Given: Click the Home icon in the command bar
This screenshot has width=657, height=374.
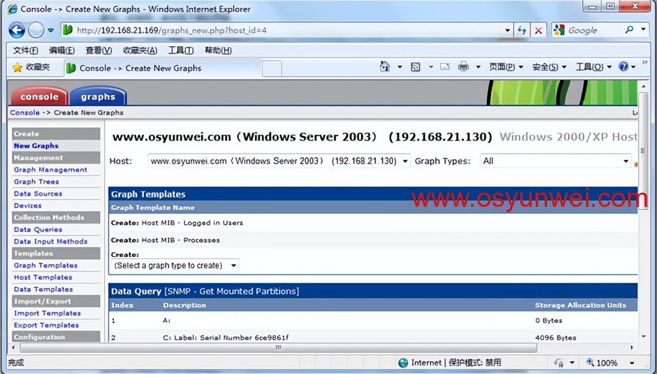Looking at the screenshot, I should point(384,67).
